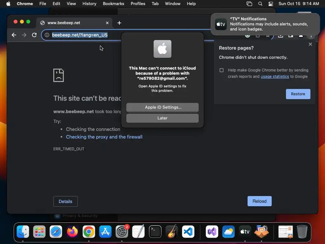
Task: Launch GarageBand from the Dock
Action: pos(172,231)
